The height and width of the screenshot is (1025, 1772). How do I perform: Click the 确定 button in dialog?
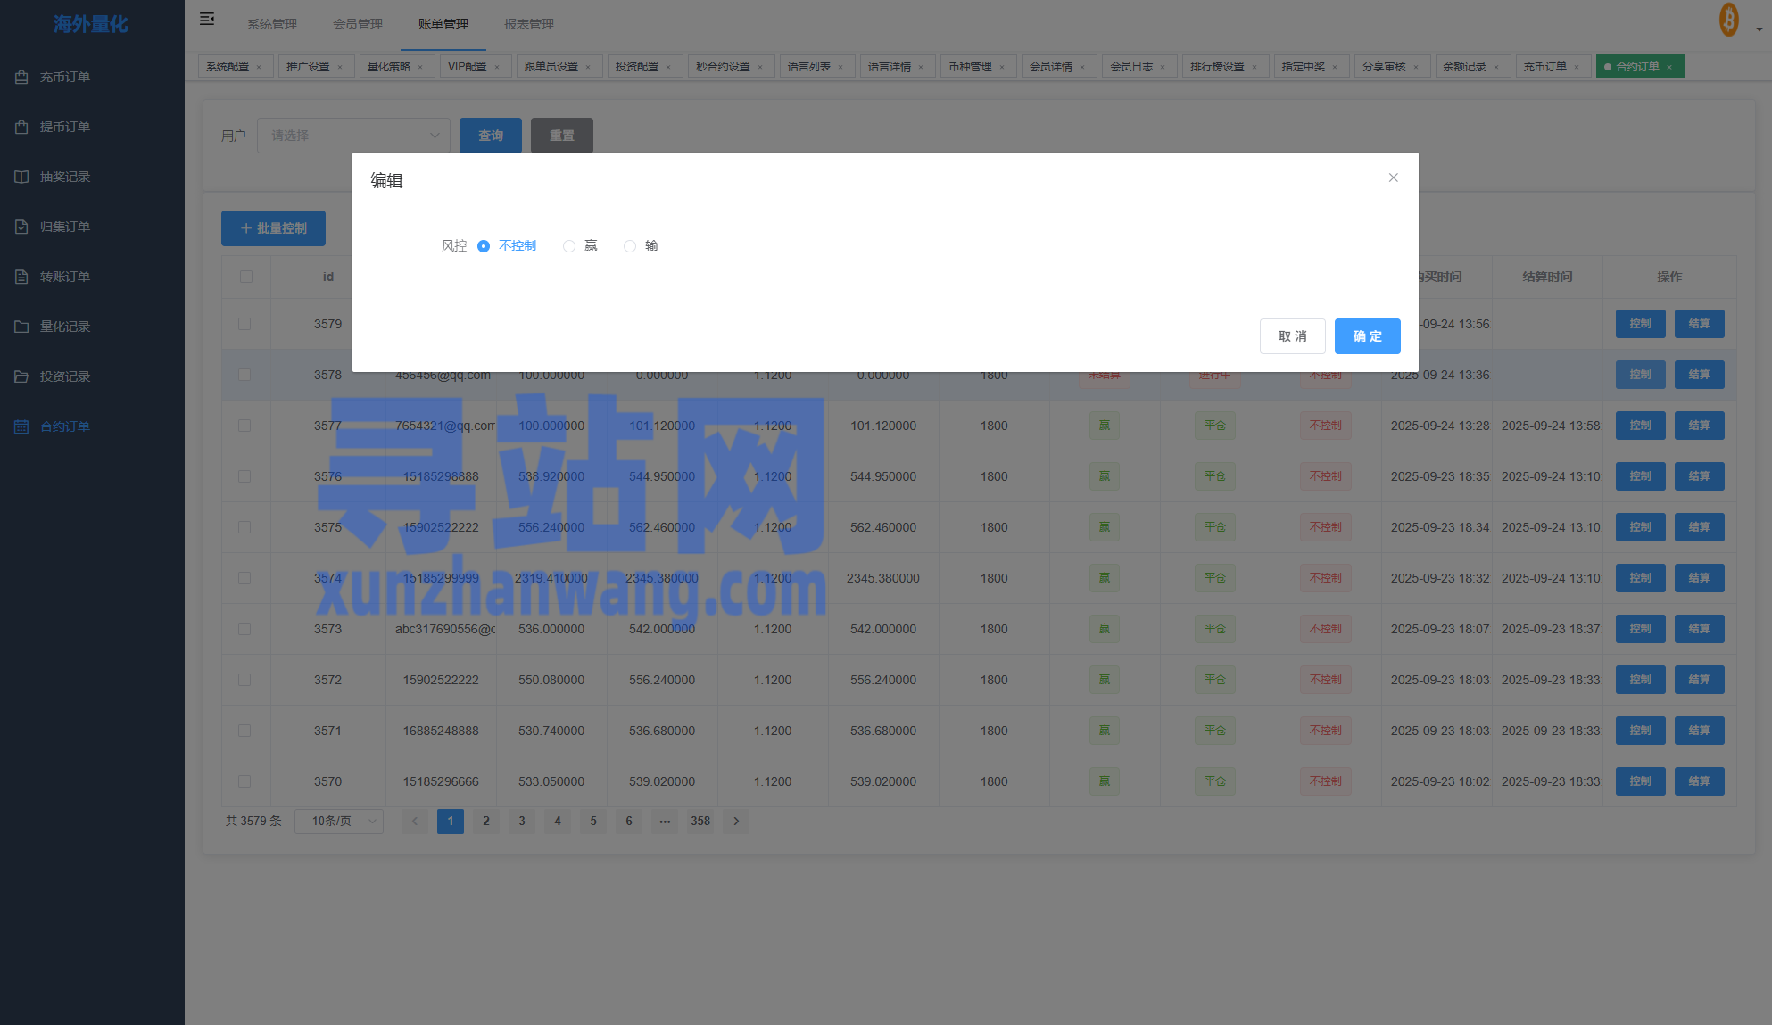(x=1367, y=336)
